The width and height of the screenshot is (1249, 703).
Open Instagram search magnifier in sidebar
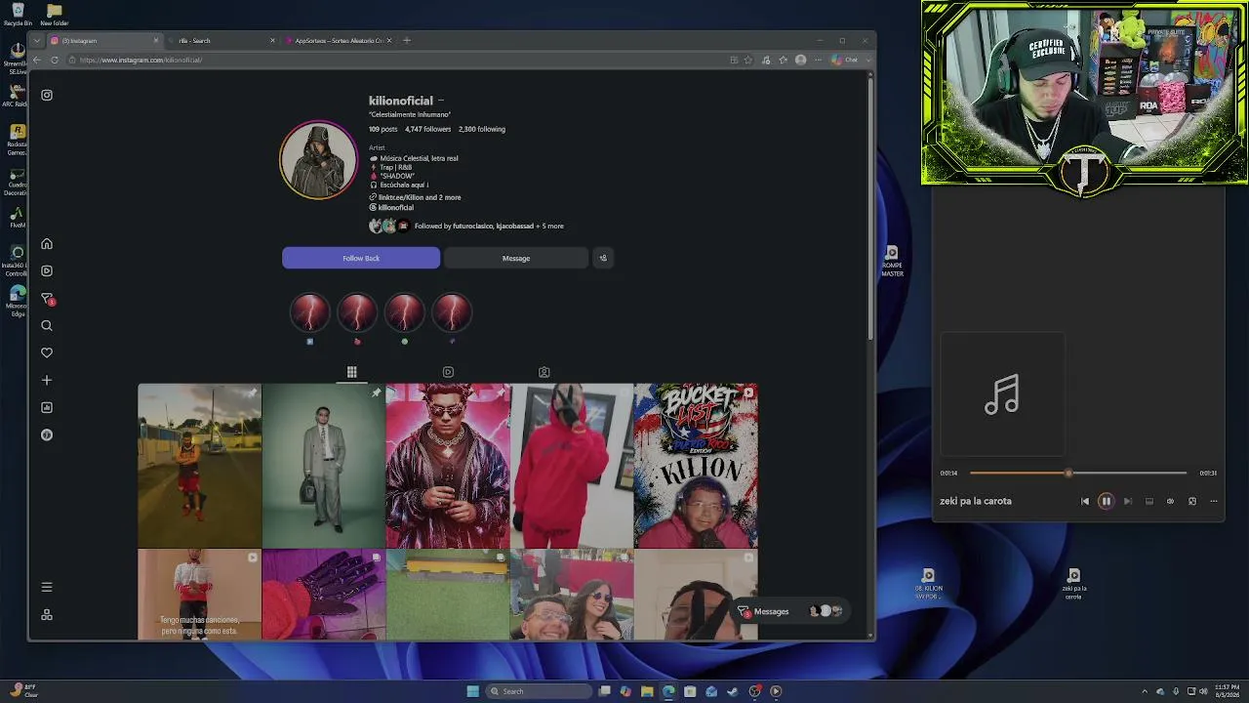coord(47,326)
